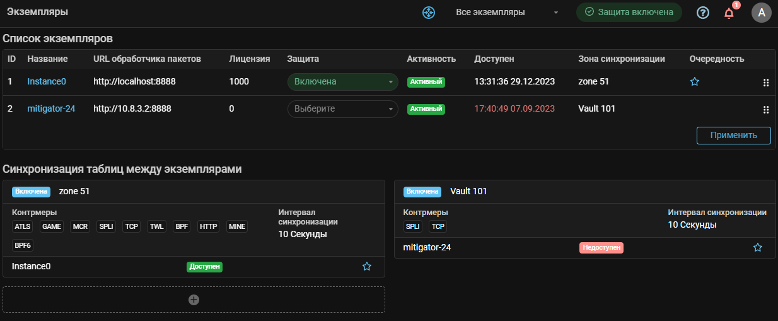Open Instance0 protection dropdown "Включена"
This screenshot has width=778, height=321.
coord(342,82)
